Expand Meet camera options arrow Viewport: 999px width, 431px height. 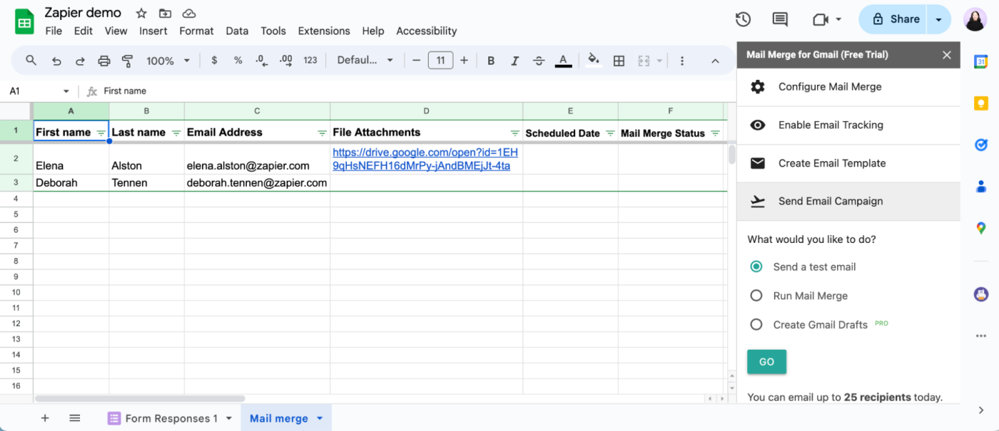[x=838, y=19]
